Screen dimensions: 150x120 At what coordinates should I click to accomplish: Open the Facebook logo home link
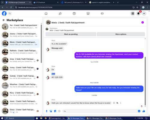coord(4,13)
